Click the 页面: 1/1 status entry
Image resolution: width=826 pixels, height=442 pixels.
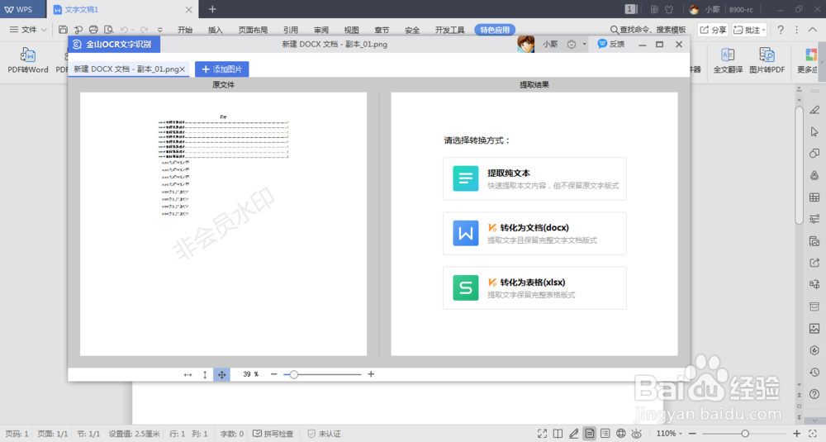pos(53,434)
